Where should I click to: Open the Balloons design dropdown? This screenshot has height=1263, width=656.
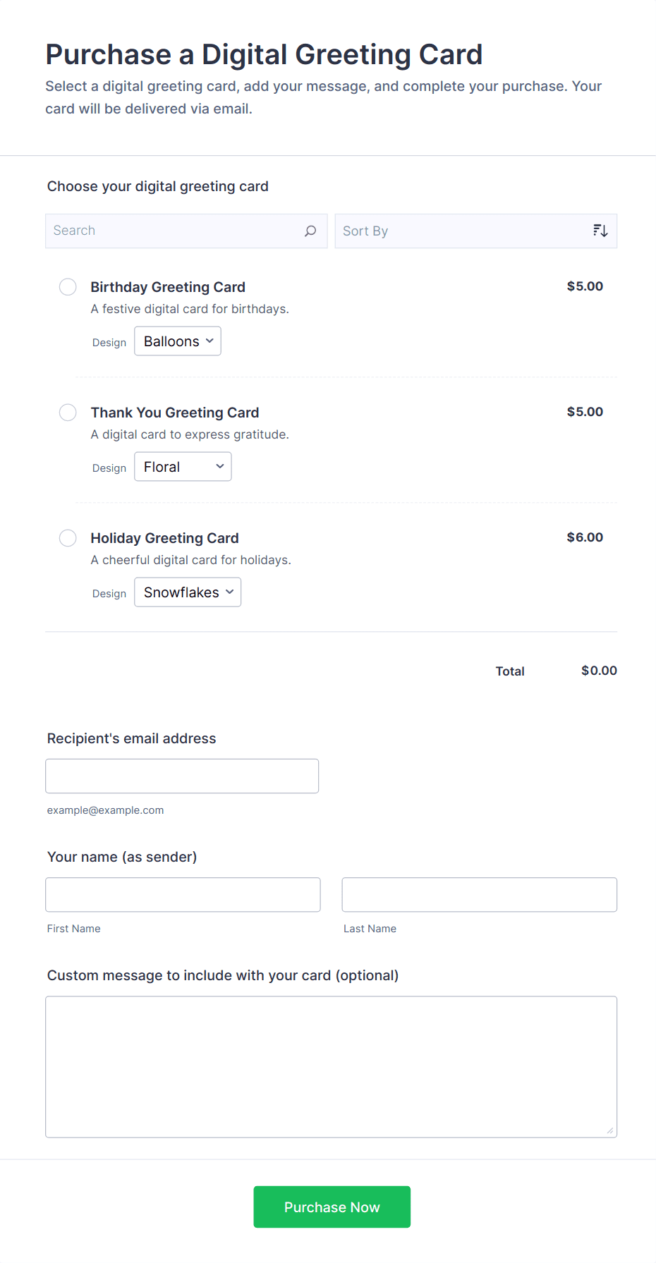pyautogui.click(x=178, y=341)
